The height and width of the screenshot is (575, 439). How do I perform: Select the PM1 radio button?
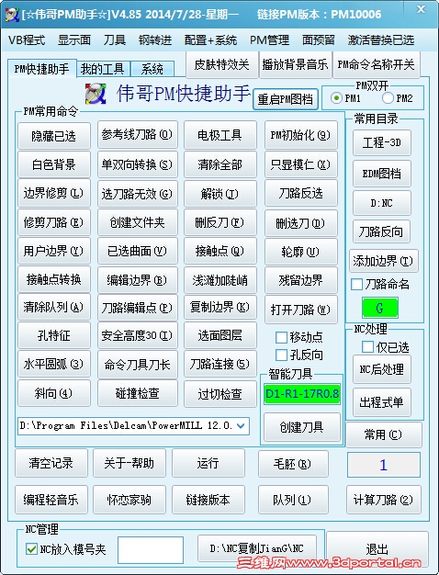coord(336,98)
